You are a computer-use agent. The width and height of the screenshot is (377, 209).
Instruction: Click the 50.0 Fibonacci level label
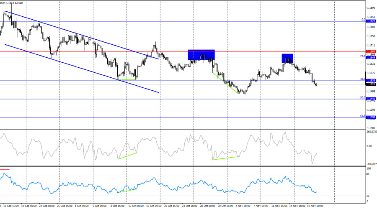[x=363, y=97]
